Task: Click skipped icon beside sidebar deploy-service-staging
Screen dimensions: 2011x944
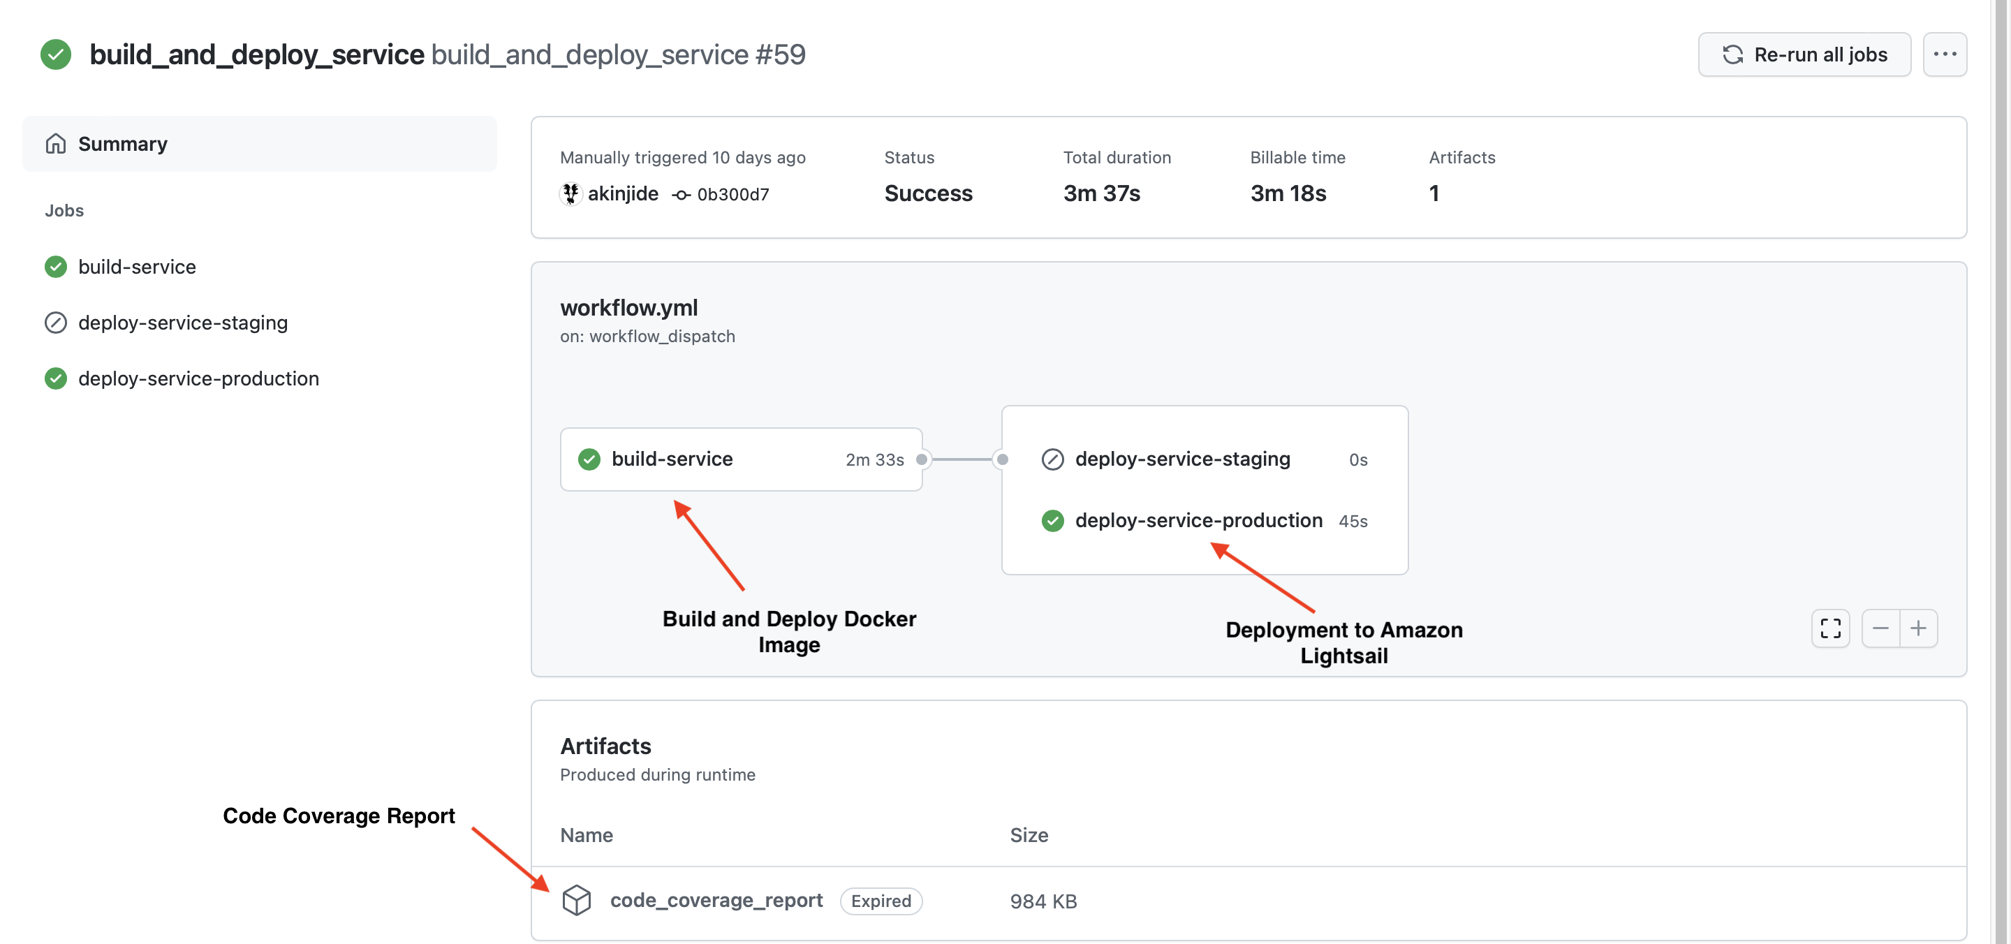Action: (x=55, y=323)
